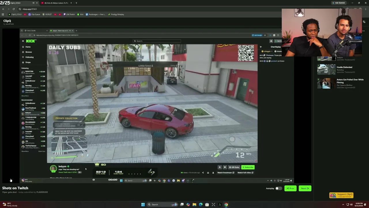Click the ClipQ logo title
Image resolution: width=369 pixels, height=208 pixels.
pos(7,21)
